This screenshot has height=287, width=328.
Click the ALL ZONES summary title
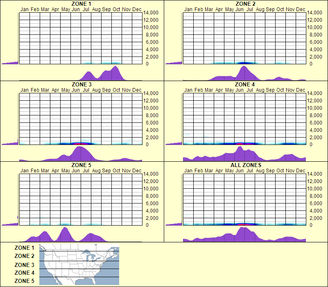pyautogui.click(x=246, y=164)
